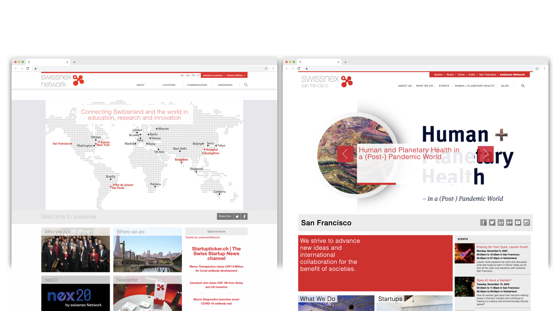Viewport: 553px width, 311px height.
Task: Bookmark star in right browser window
Action: (x=537, y=69)
